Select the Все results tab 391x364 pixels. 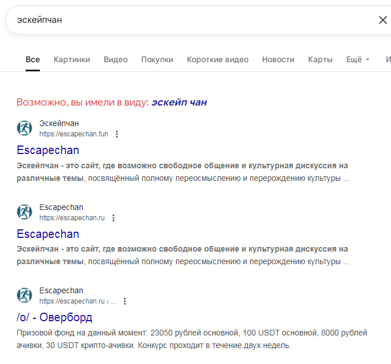(x=32, y=59)
